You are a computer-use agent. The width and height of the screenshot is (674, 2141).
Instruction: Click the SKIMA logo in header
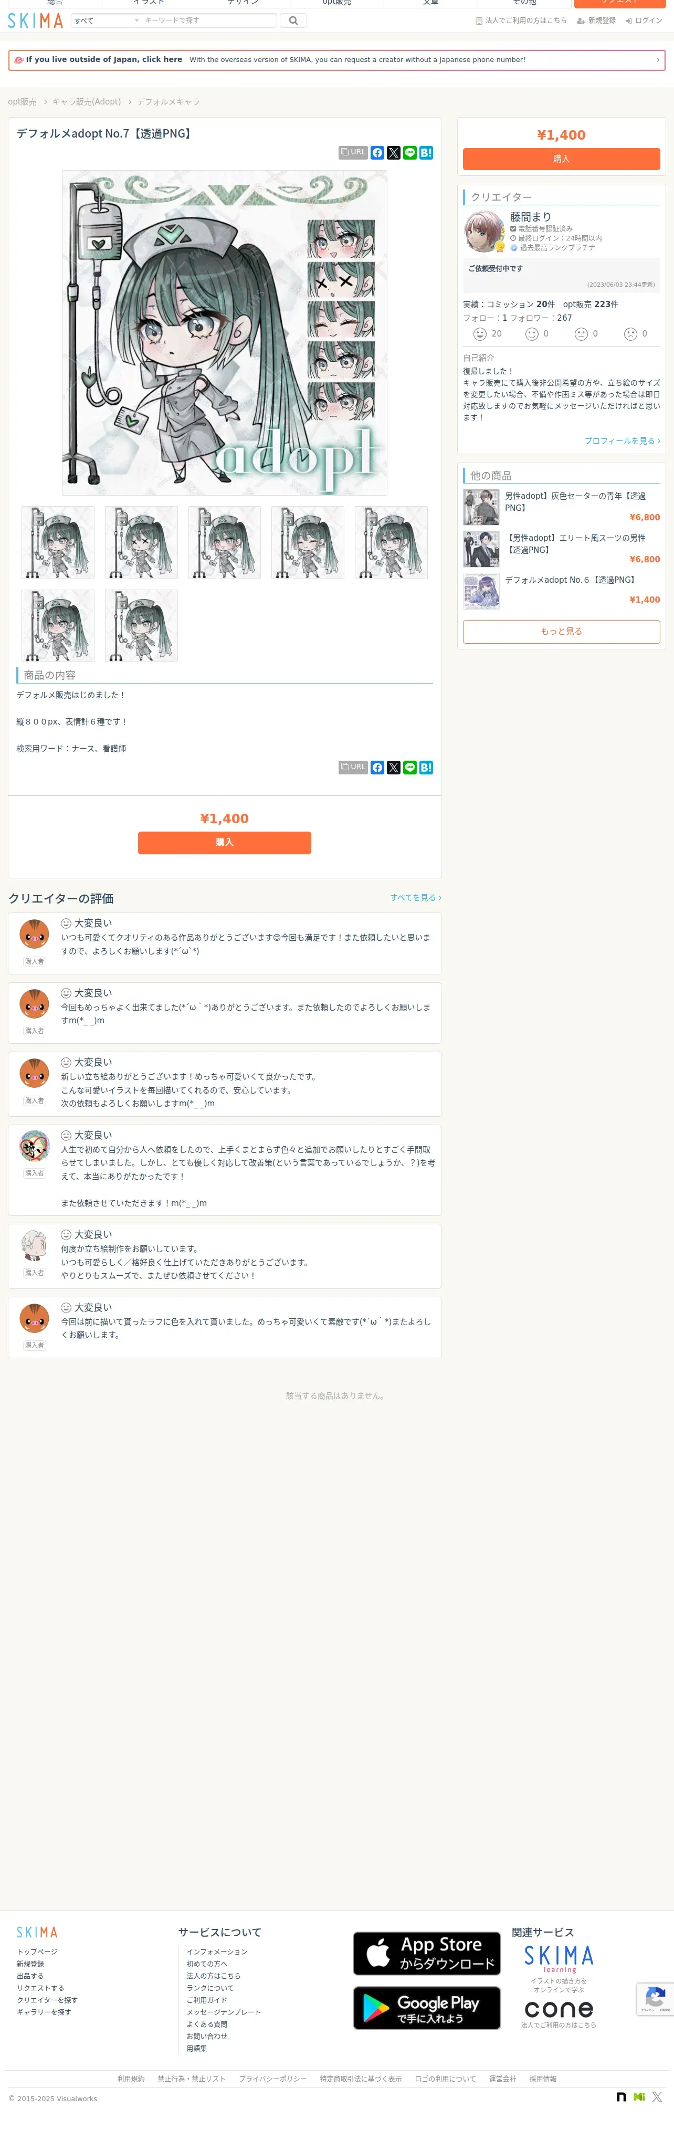(36, 21)
